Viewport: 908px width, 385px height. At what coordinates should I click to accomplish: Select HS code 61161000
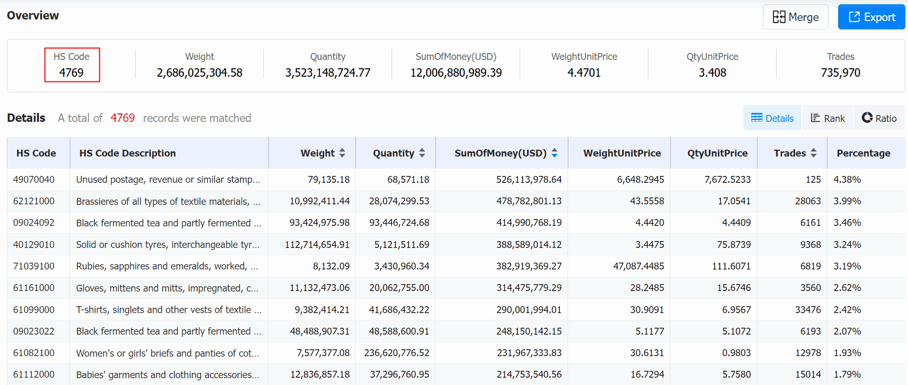34,288
